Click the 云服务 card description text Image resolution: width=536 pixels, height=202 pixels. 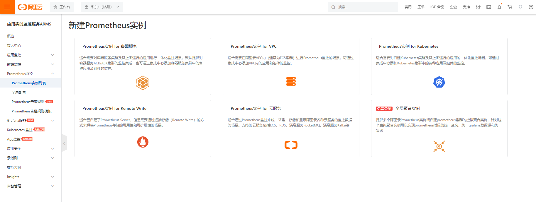290,123
